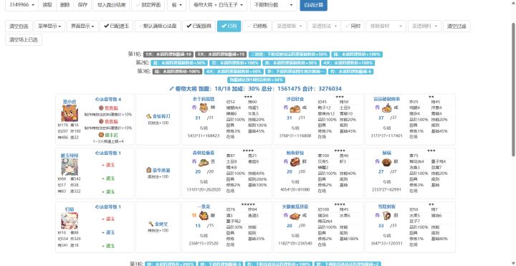Click the 清空过滤 button
This screenshot has height=266, width=516.
click(457, 26)
